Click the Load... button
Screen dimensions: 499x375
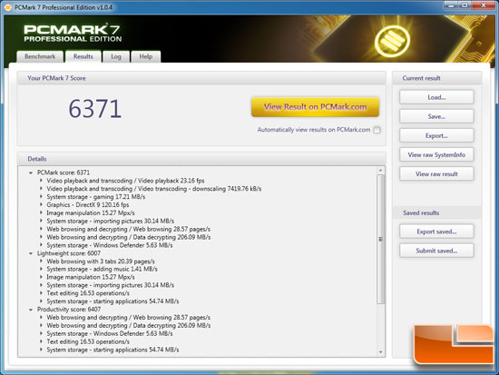point(436,97)
